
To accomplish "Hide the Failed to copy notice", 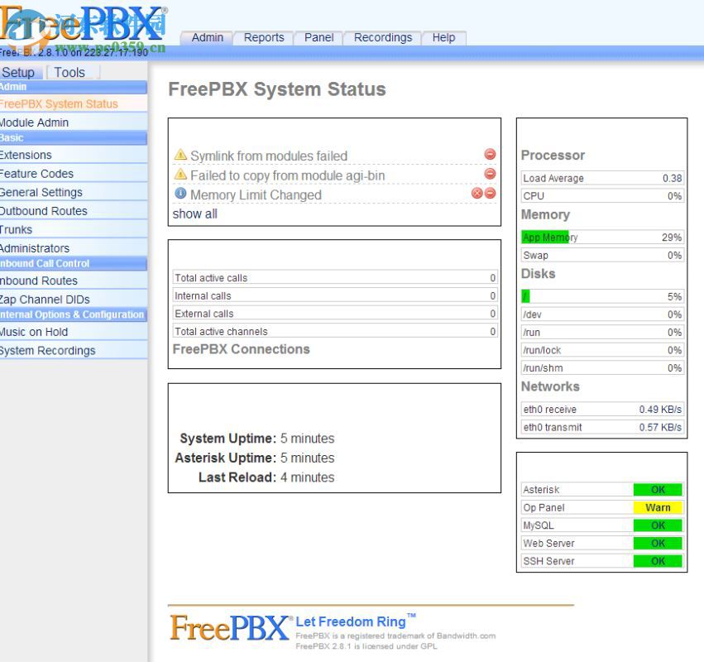I will (x=491, y=175).
